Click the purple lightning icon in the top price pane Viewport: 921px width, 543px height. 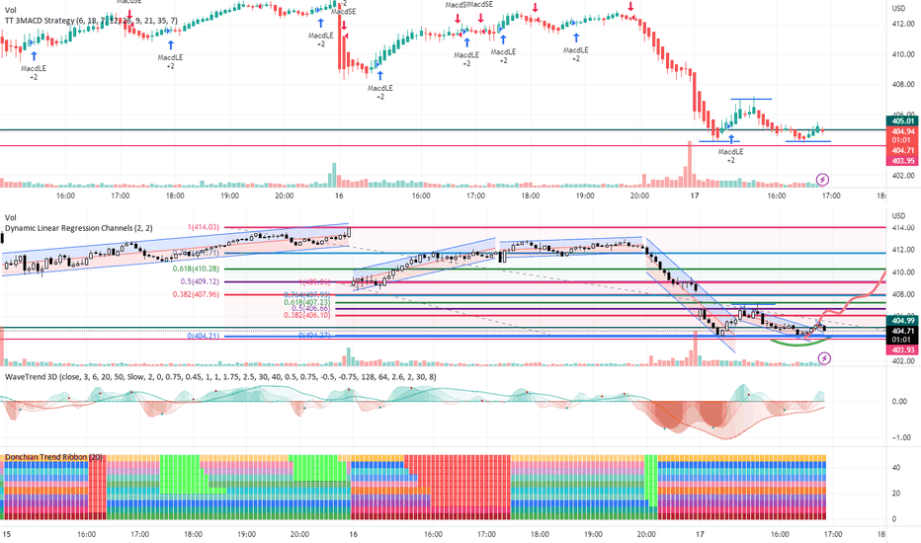pos(823,180)
